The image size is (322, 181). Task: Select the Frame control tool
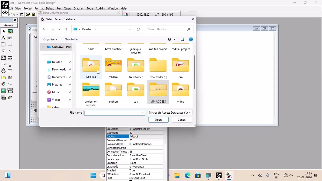tap(4, 44)
